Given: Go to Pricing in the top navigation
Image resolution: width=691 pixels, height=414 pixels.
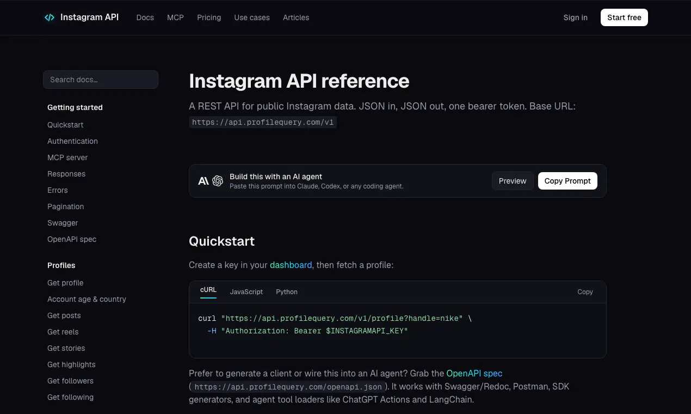Looking at the screenshot, I should click(x=209, y=17).
